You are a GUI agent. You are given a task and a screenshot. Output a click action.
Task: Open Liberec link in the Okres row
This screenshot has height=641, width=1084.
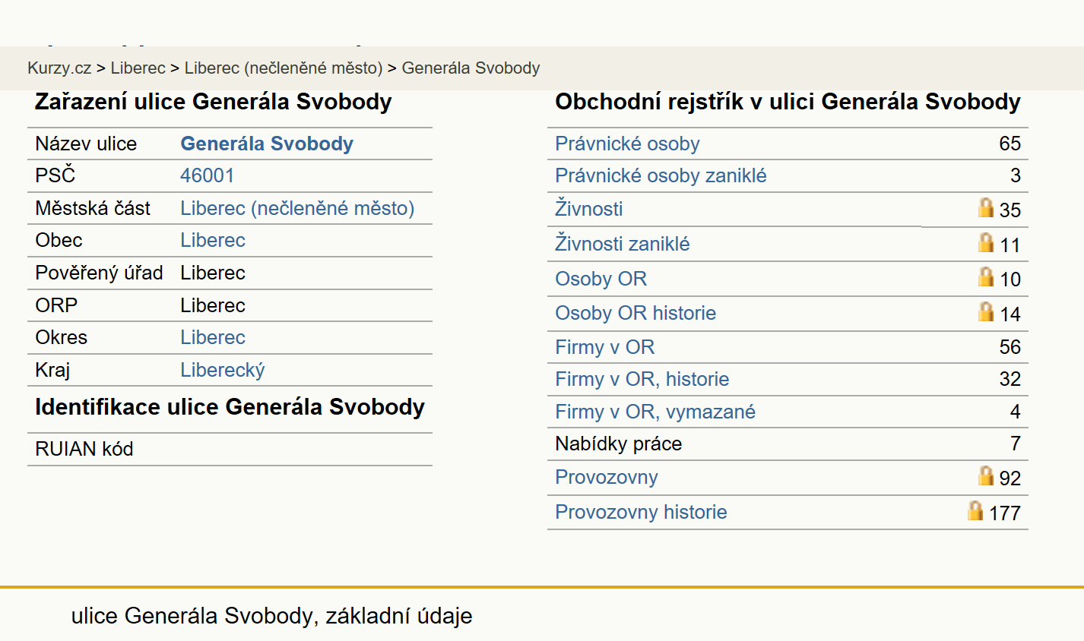click(x=213, y=337)
